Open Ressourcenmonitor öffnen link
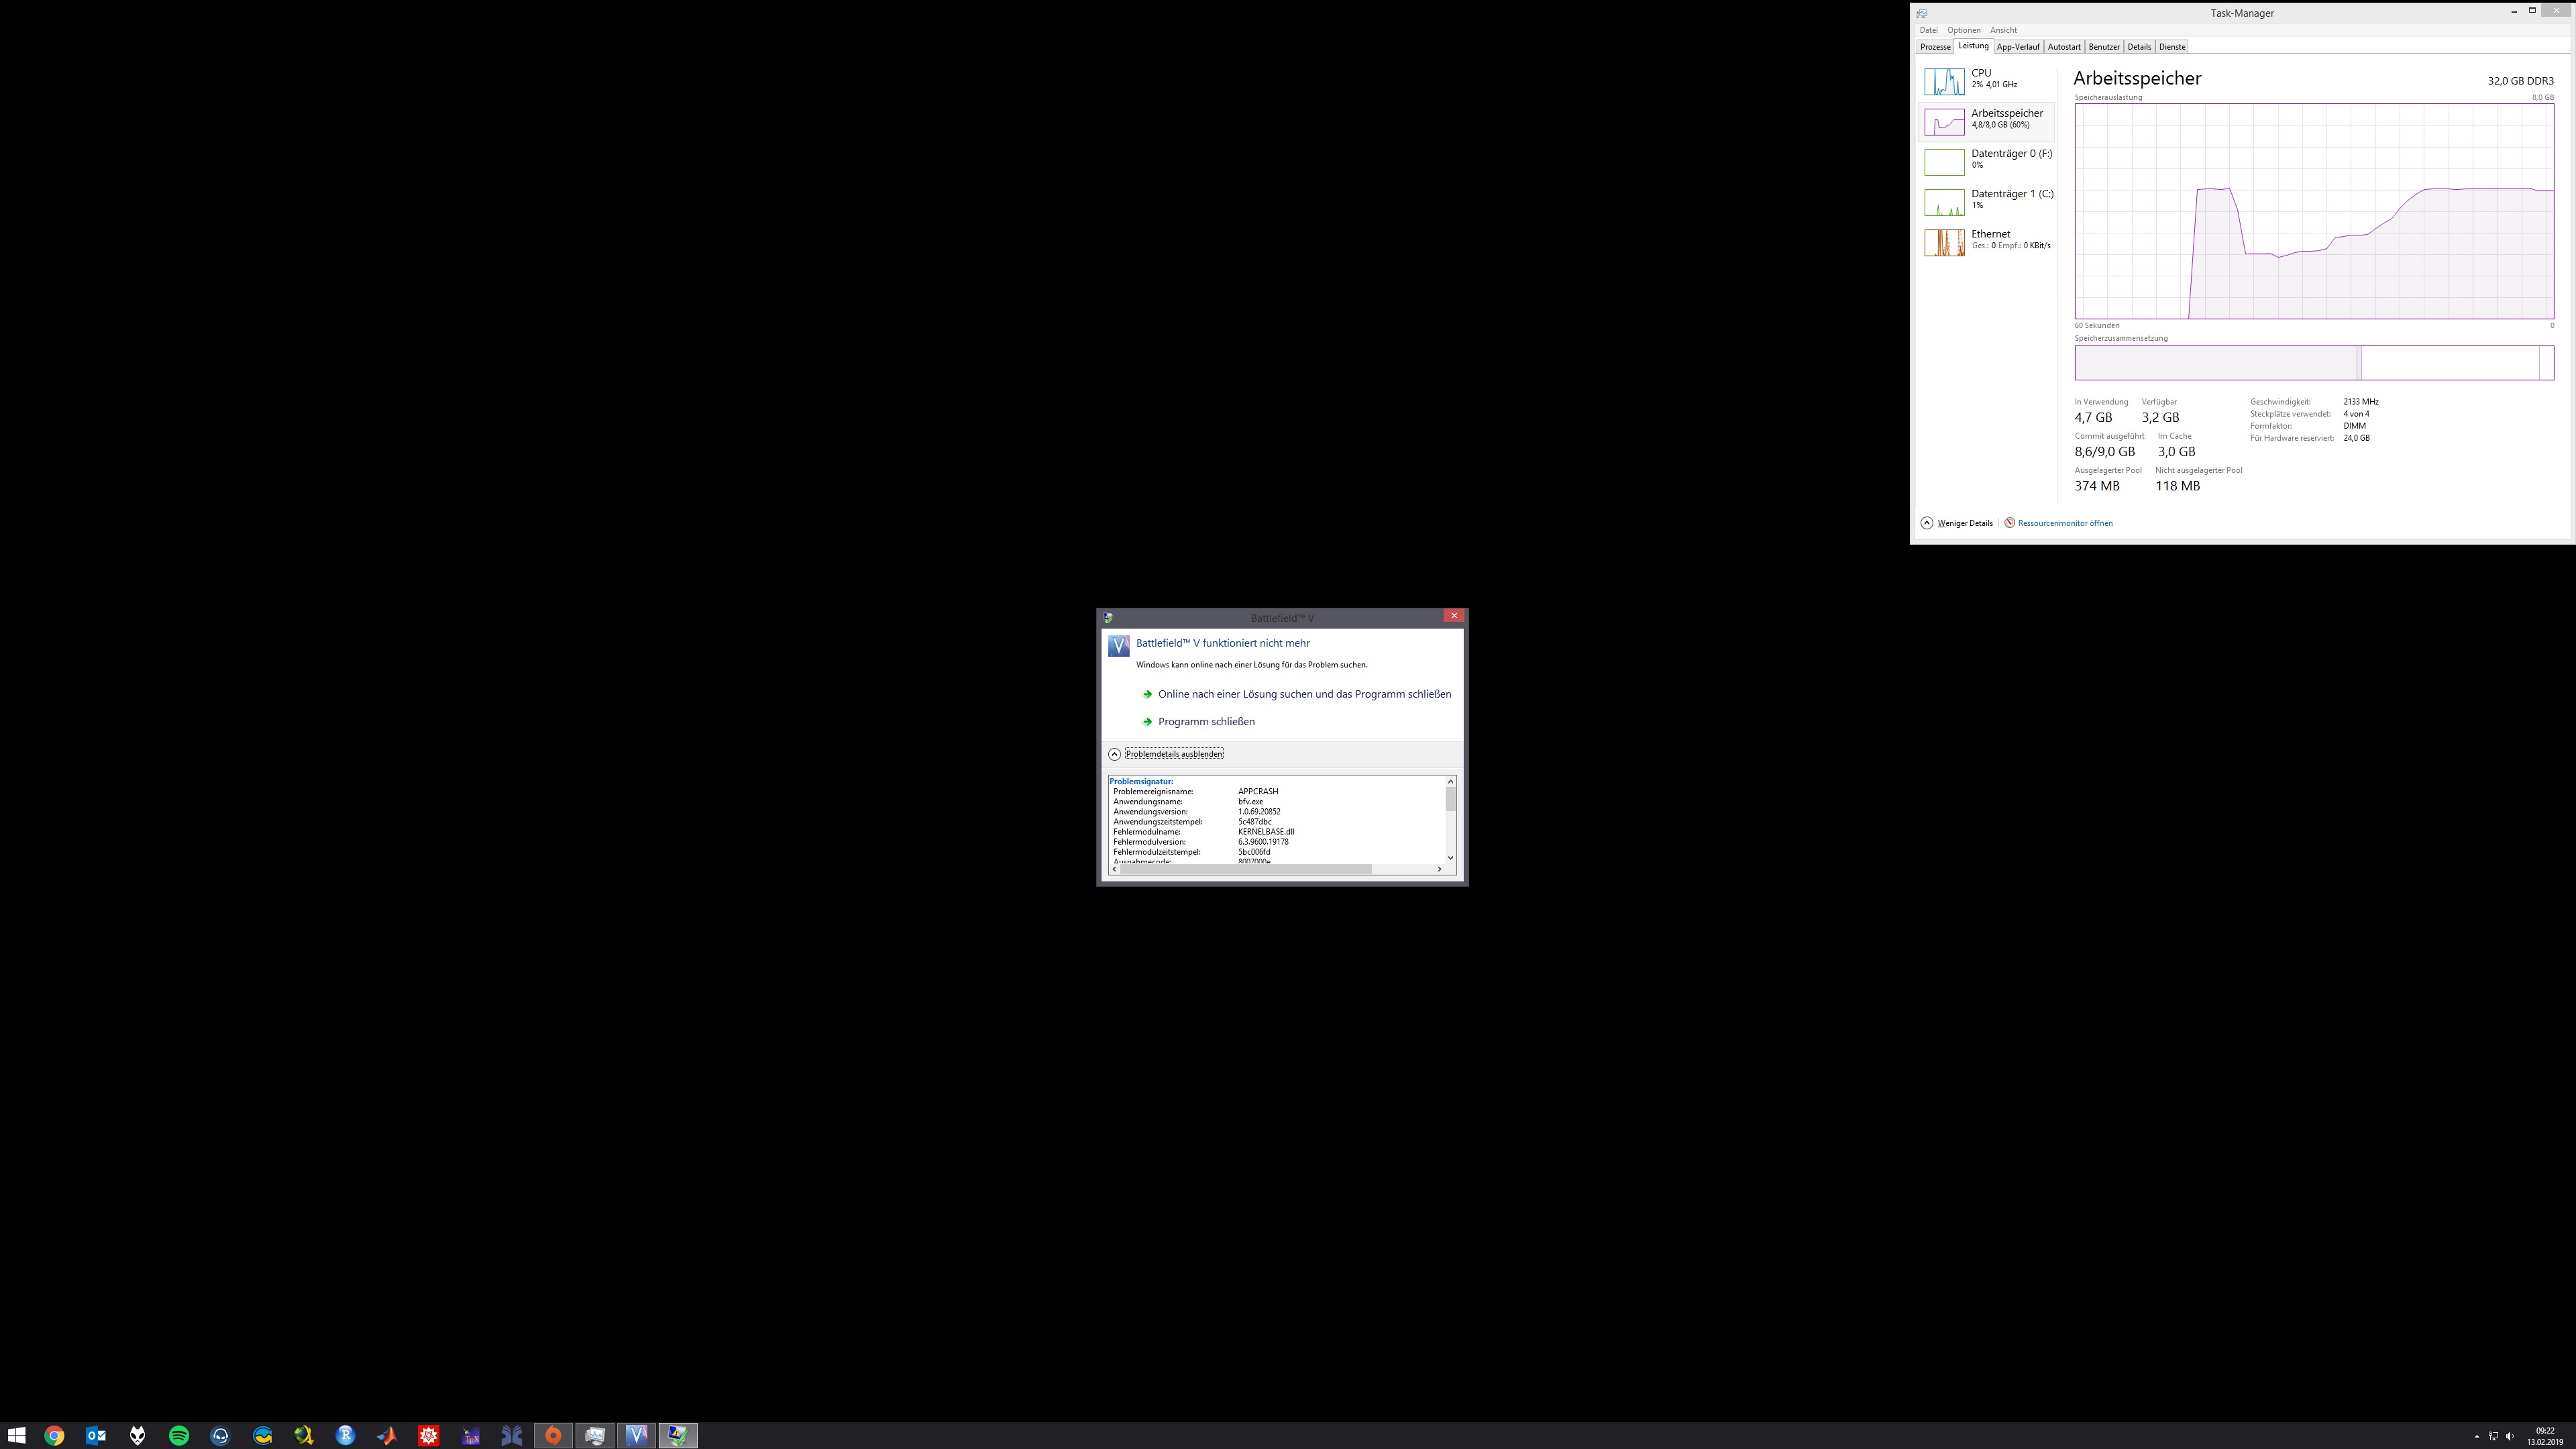The width and height of the screenshot is (2576, 1449). click(x=2065, y=522)
